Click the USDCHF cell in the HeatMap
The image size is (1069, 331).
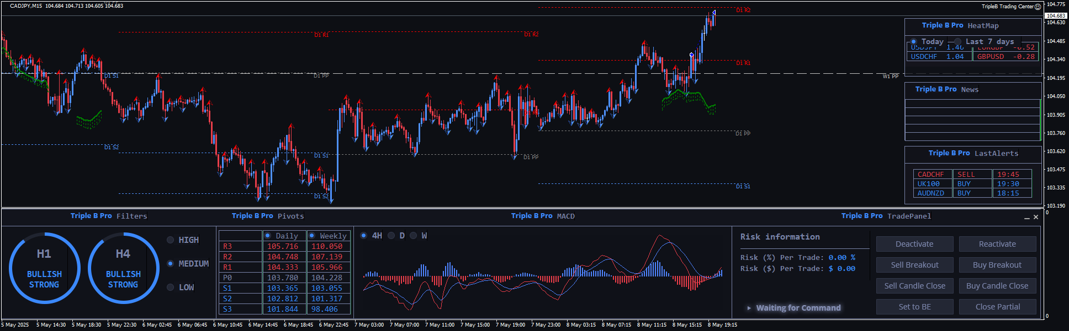point(924,57)
